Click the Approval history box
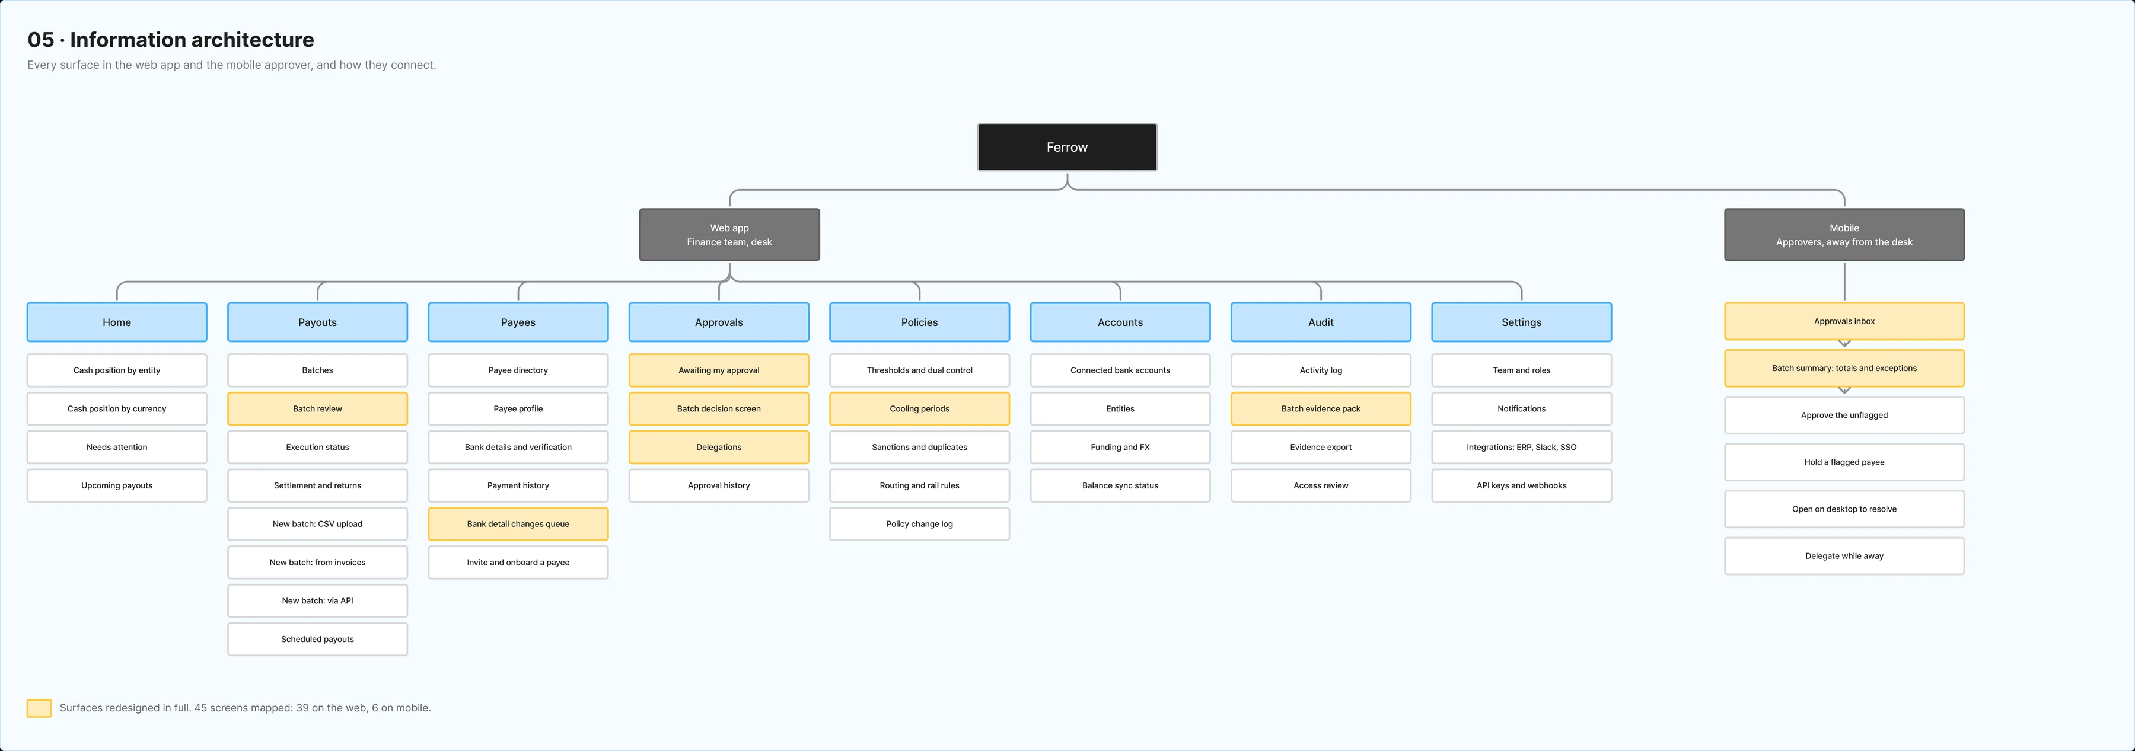Screen dimensions: 2135x751 (719, 485)
